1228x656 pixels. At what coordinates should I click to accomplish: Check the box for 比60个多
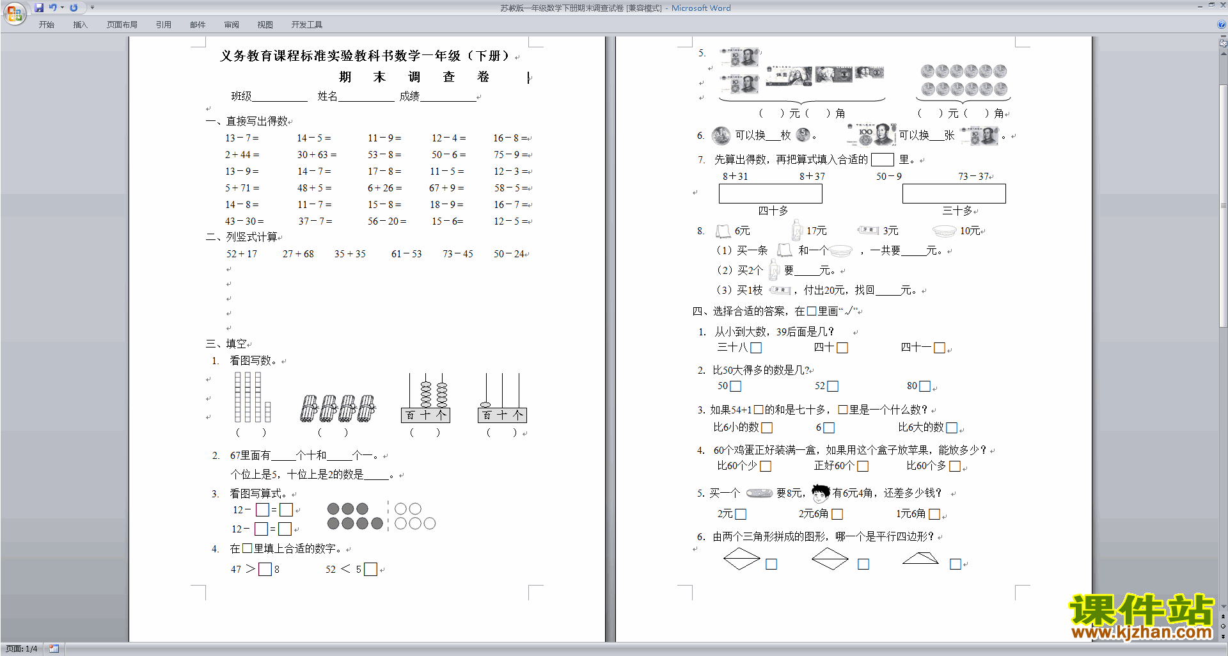[x=955, y=467]
